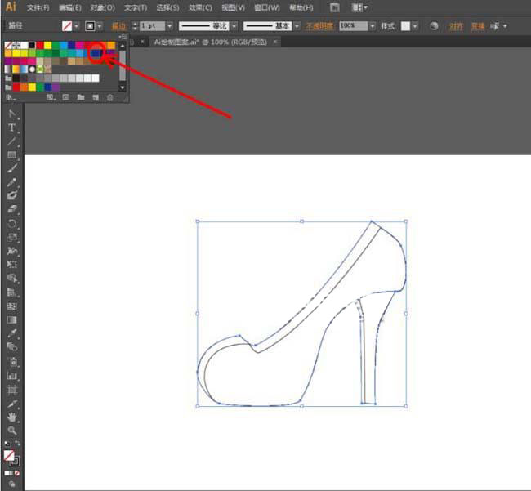Pick the Hand tool
This screenshot has width=531, height=491.
(x=12, y=417)
